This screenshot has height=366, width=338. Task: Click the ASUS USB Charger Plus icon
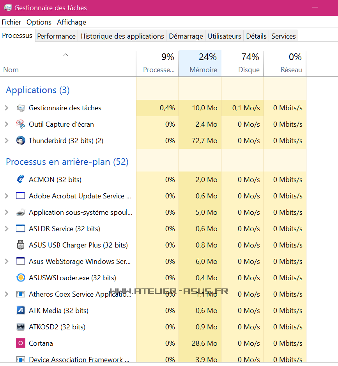[x=21, y=245]
